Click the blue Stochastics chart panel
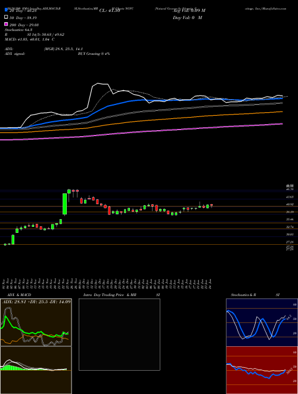The height and width of the screenshot is (394, 298). 262,322
